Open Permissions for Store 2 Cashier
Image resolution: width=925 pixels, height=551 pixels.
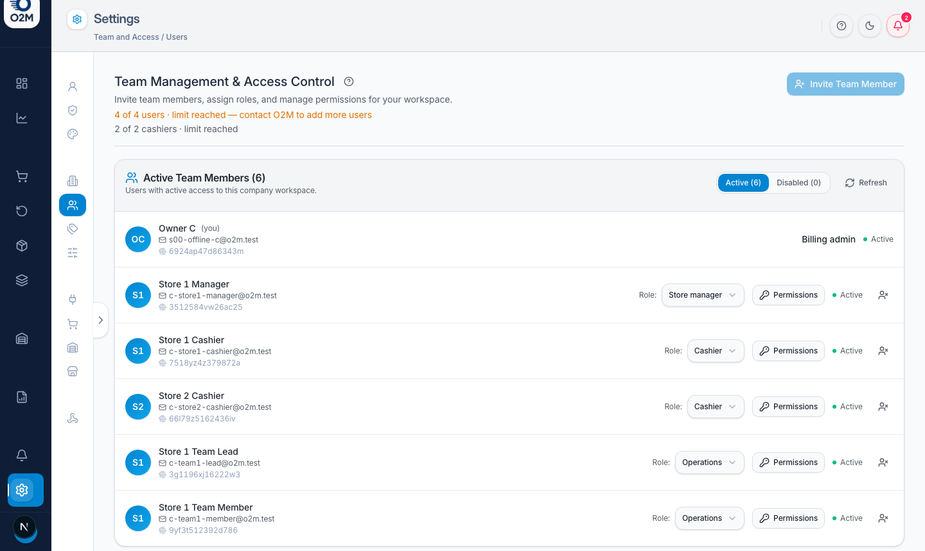pos(788,407)
